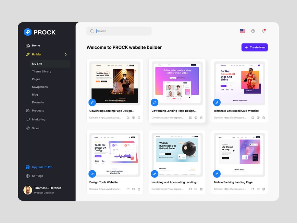The height and width of the screenshot is (223, 297).
Task: Click the Settings label in sidebar
Action: tap(37, 176)
